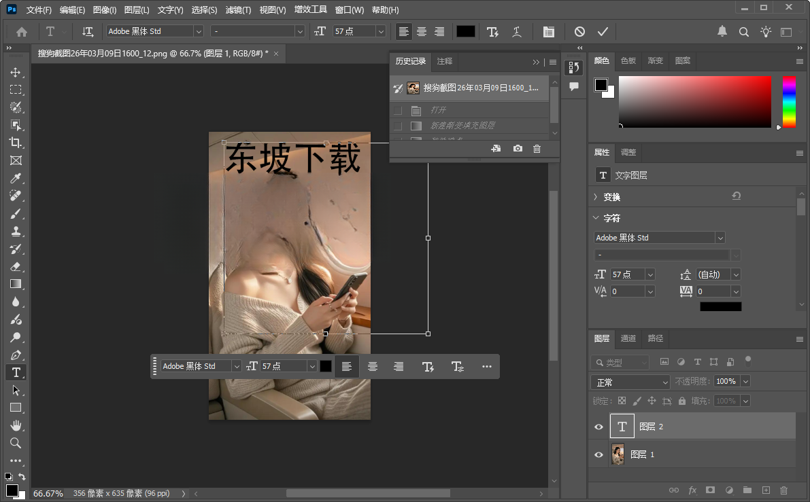Hide 图层 2 with its eye icon
Screen dimensions: 810x502
pyautogui.click(x=598, y=427)
